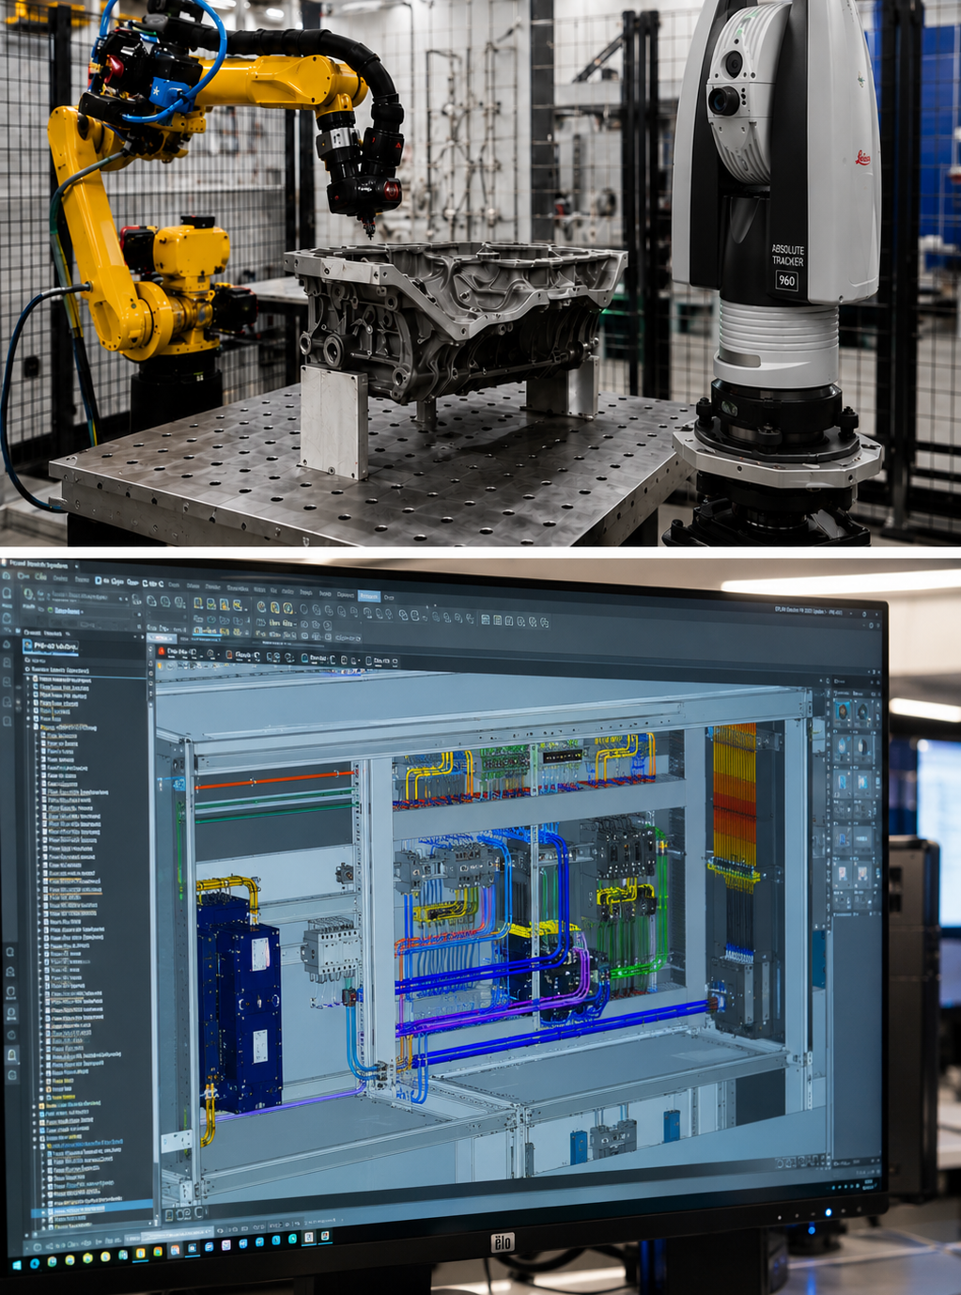The image size is (961, 1295).
Task: Click the red icon starting the 3D view toolbar
Action: point(161,651)
